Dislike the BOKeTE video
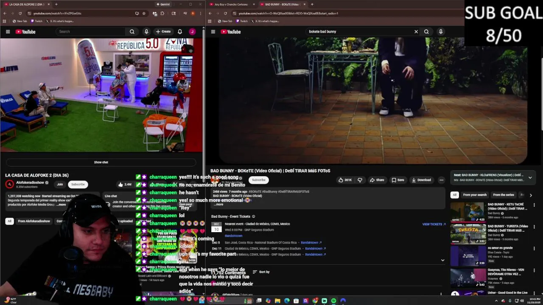The height and width of the screenshot is (305, 543). [360, 180]
